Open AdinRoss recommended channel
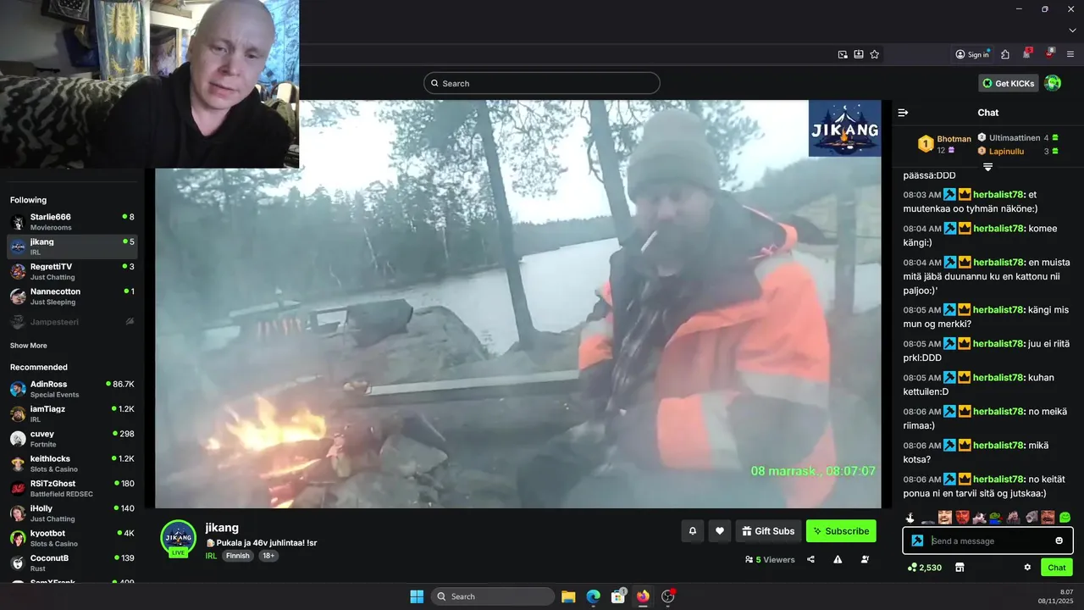The width and height of the screenshot is (1084, 610). (72, 389)
